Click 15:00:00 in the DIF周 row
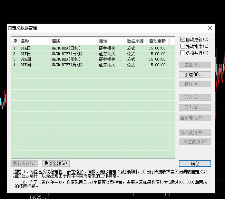Screen dimensions: 225x199 click(x=157, y=65)
